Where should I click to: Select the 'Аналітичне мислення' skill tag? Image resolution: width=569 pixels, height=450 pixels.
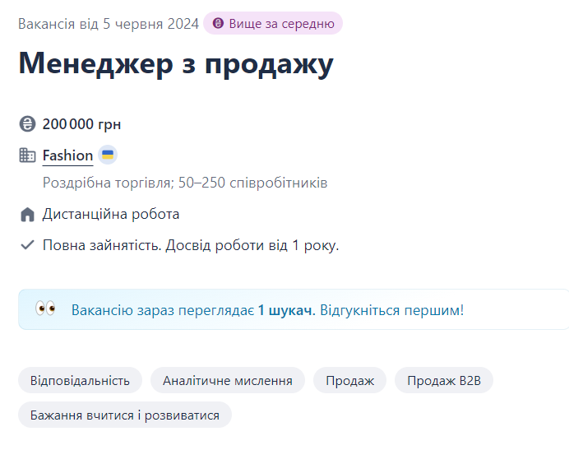tap(228, 380)
